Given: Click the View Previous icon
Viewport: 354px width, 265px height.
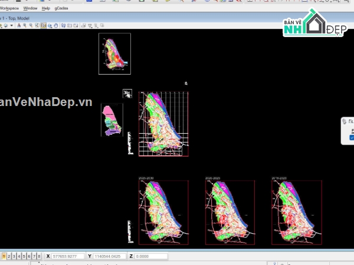Looking at the screenshot, I should tap(64, 26).
